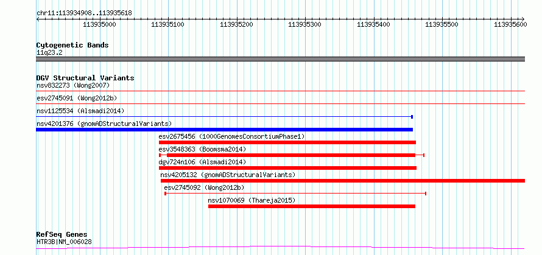Open variant label esv2745092 (Wong2012b)
542x255 pixels.
point(204,187)
